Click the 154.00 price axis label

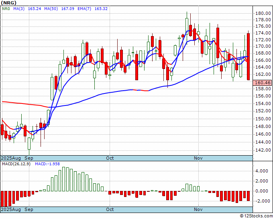pos(263,103)
